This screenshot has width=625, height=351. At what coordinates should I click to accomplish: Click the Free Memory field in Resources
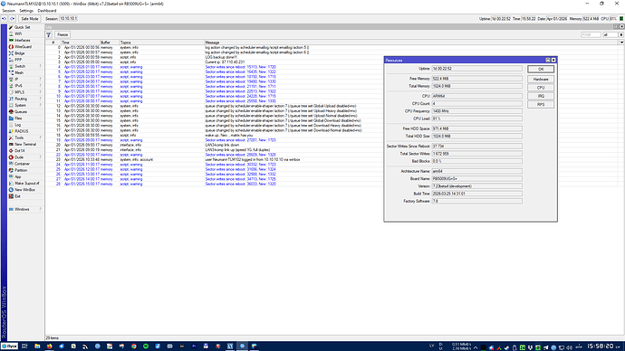476,79
